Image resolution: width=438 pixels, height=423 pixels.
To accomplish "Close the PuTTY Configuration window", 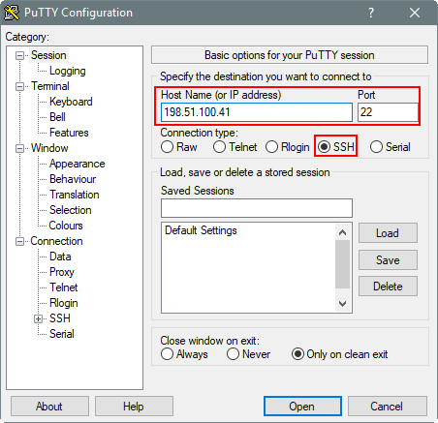I will pos(415,13).
